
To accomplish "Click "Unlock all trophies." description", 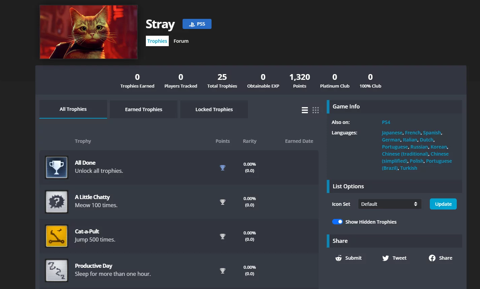I will click(x=99, y=171).
